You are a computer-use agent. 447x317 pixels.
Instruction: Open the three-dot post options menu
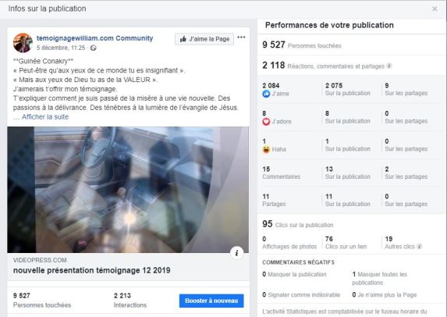[241, 37]
